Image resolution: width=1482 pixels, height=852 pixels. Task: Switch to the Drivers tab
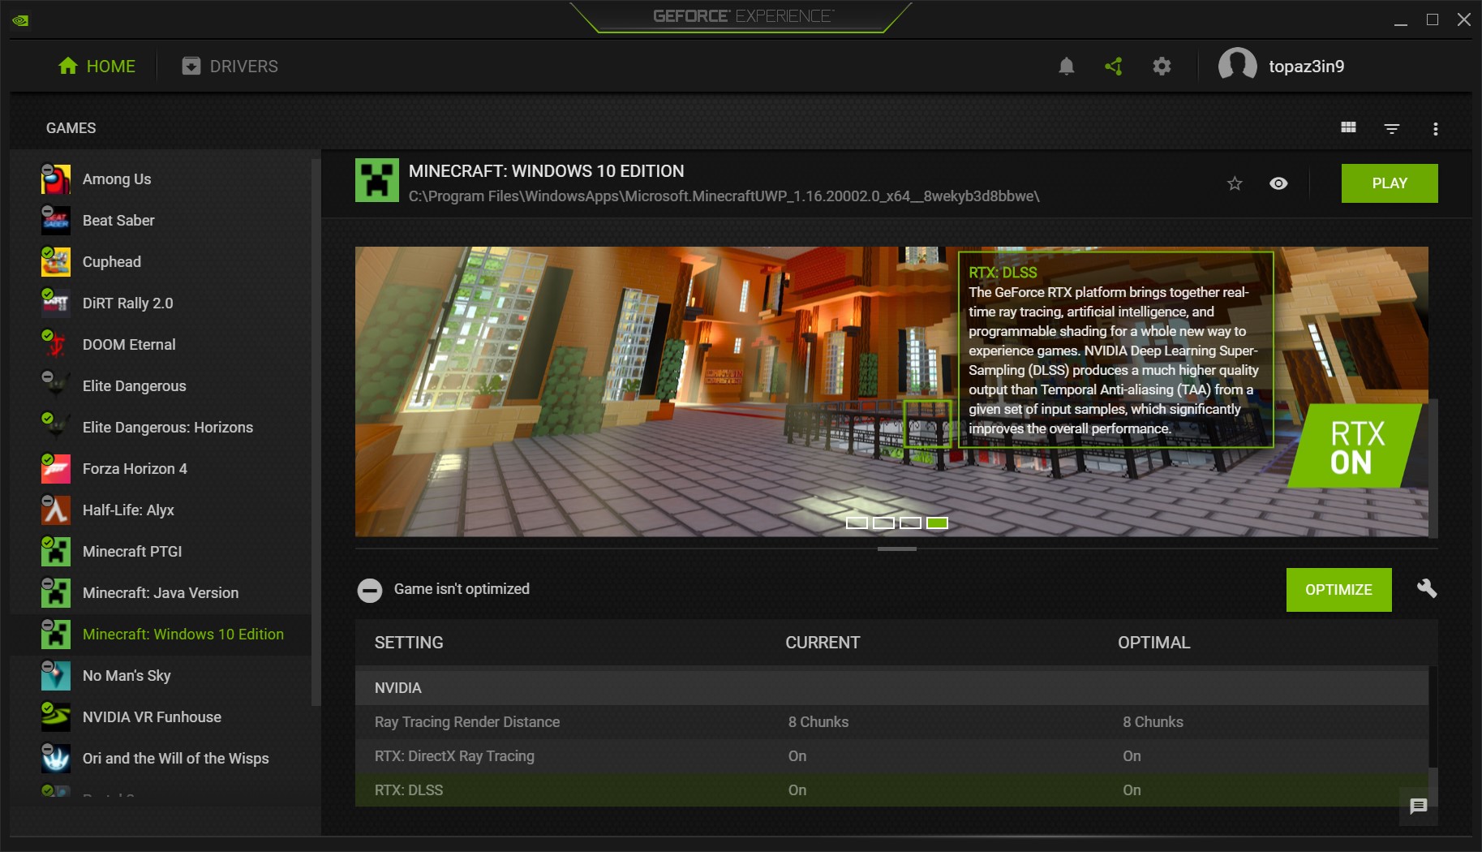pyautogui.click(x=230, y=67)
